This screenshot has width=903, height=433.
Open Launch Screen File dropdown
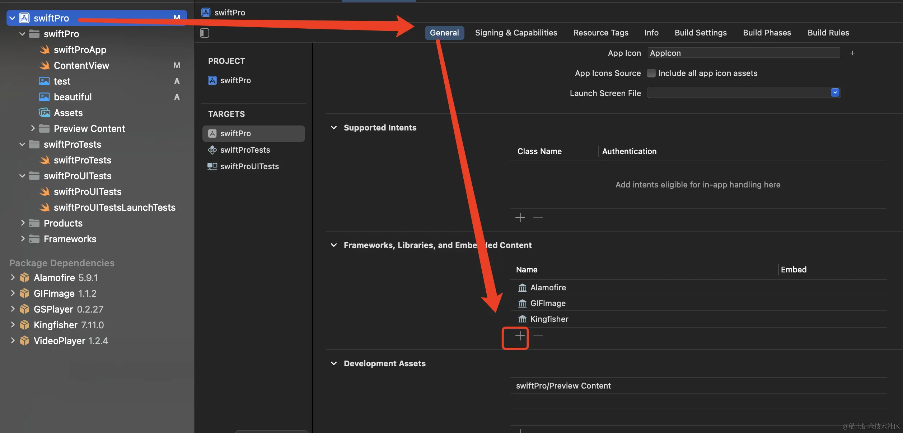(835, 93)
